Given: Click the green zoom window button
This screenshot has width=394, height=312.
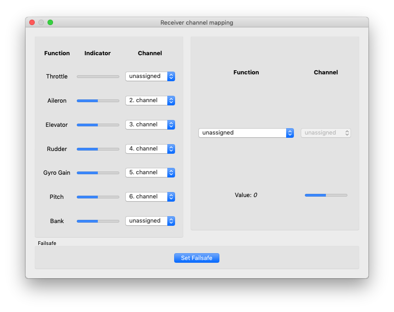Looking at the screenshot, I should coord(50,22).
